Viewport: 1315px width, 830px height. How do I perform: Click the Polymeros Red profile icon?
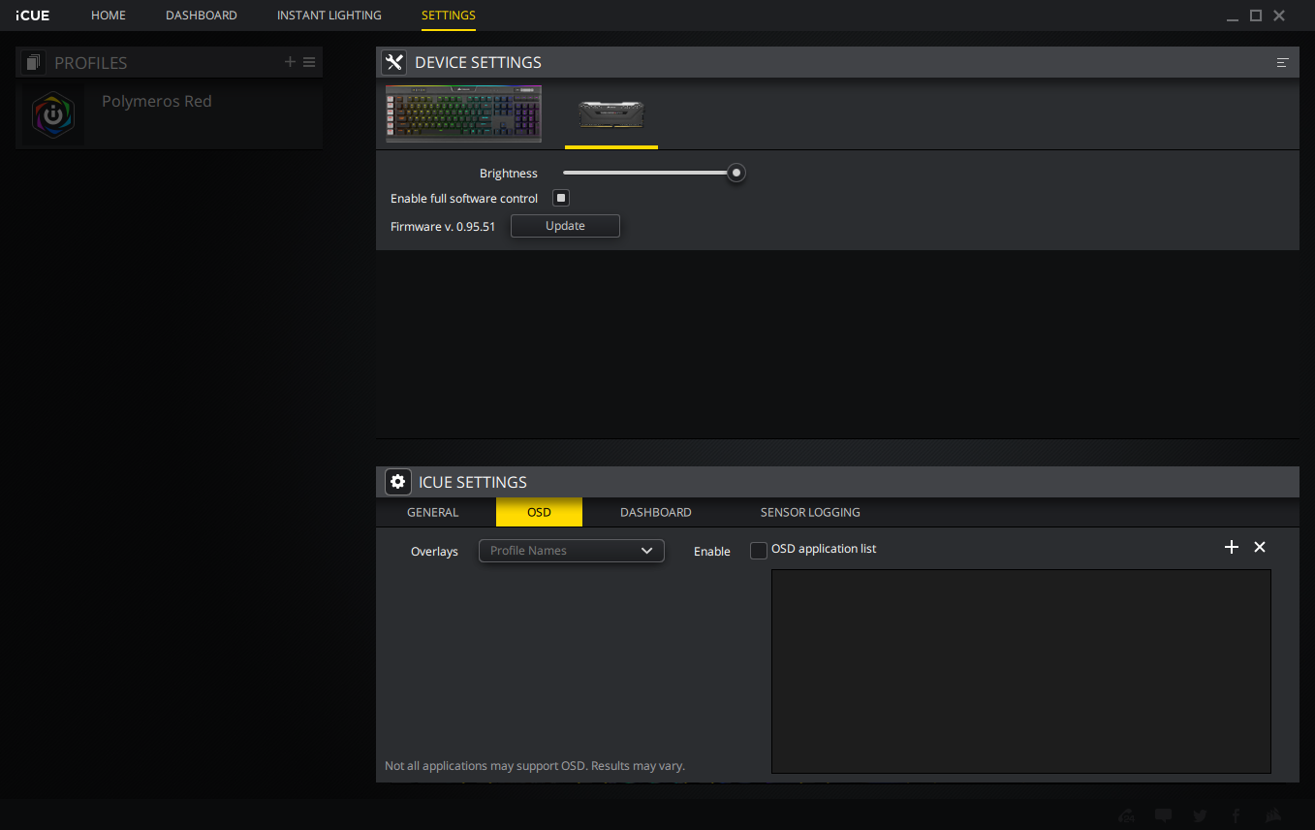pyautogui.click(x=52, y=115)
